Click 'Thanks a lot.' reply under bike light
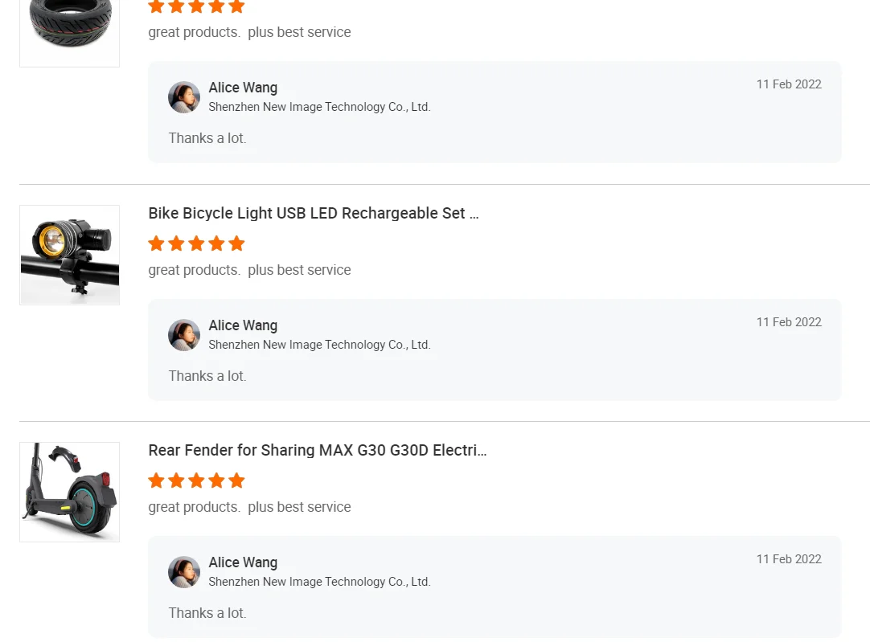This screenshot has height=642, width=870. 207,376
